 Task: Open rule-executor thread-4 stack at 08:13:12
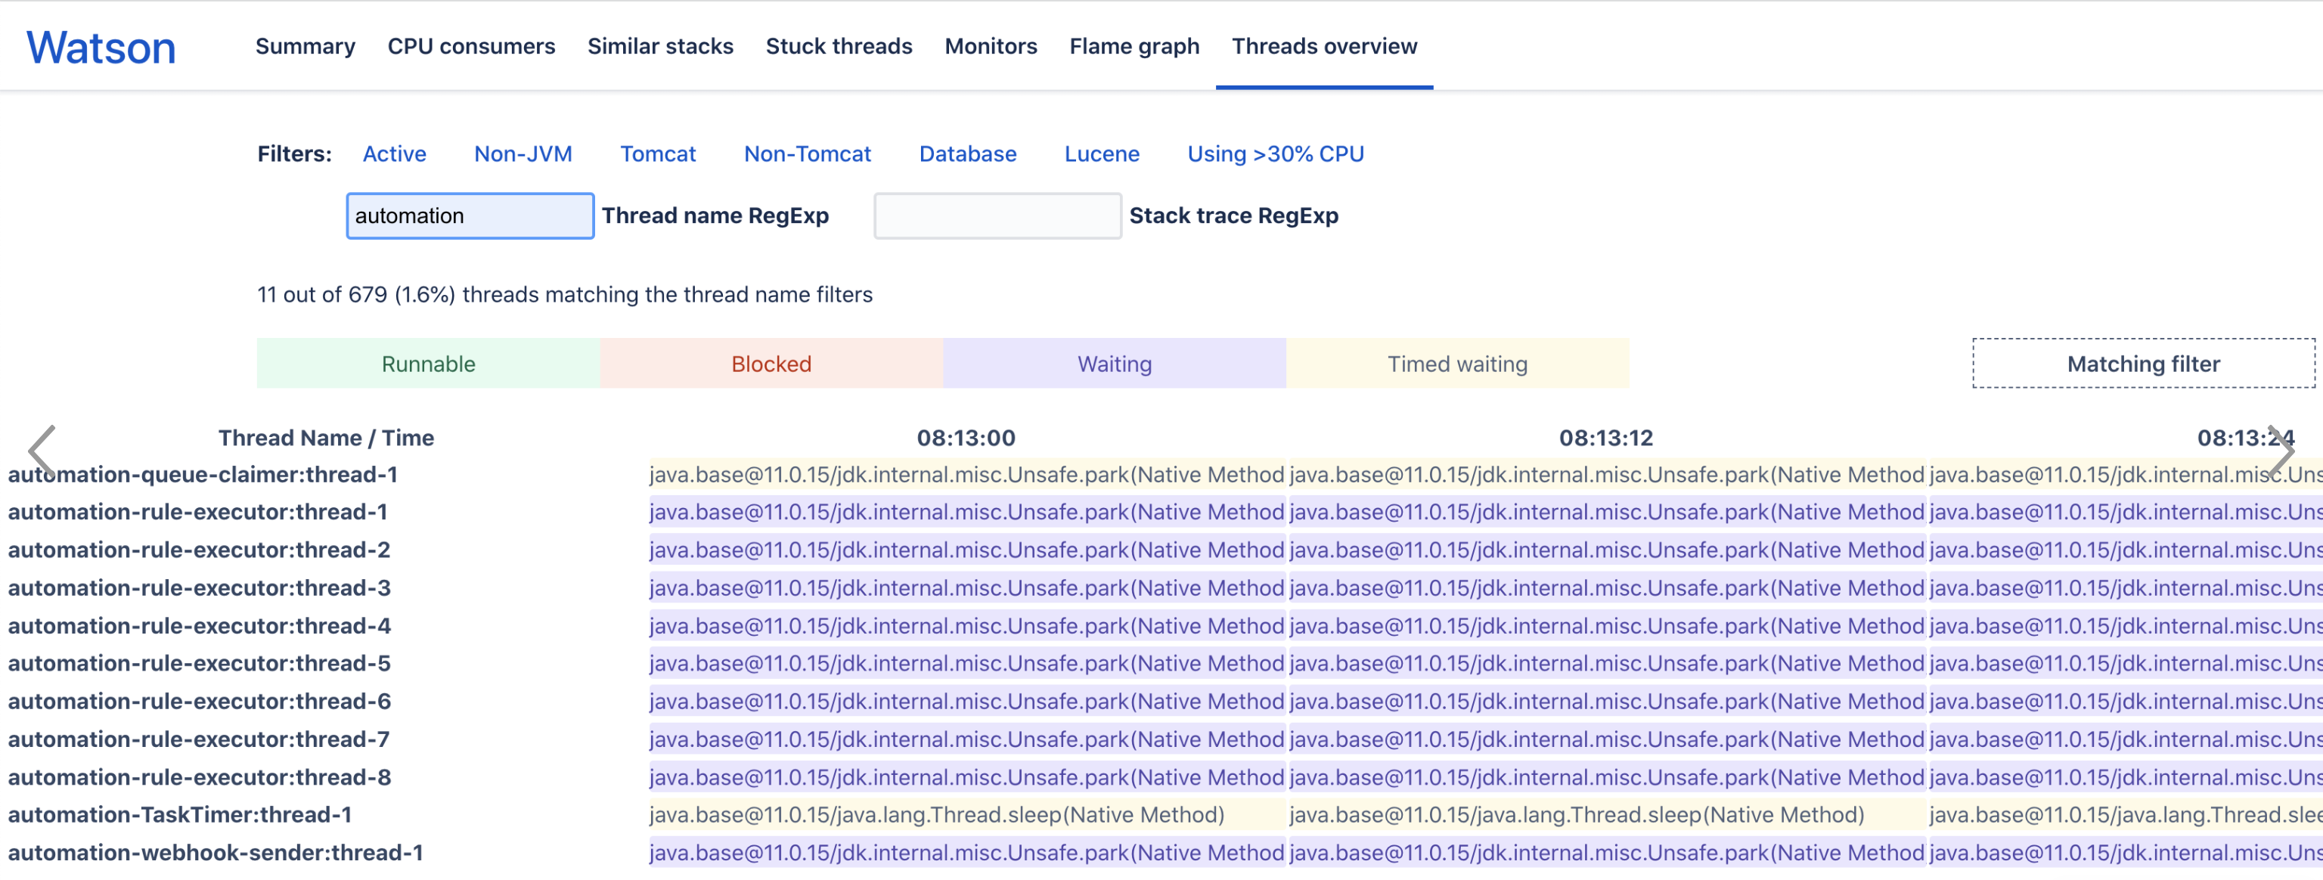pos(1607,624)
